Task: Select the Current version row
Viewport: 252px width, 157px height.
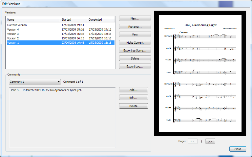Action: [60, 25]
